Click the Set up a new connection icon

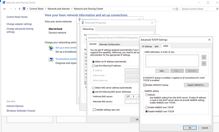point(51,48)
